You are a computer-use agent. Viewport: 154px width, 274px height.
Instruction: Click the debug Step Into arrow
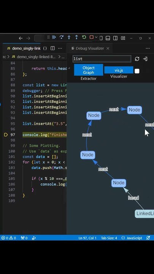click(x=69, y=37)
